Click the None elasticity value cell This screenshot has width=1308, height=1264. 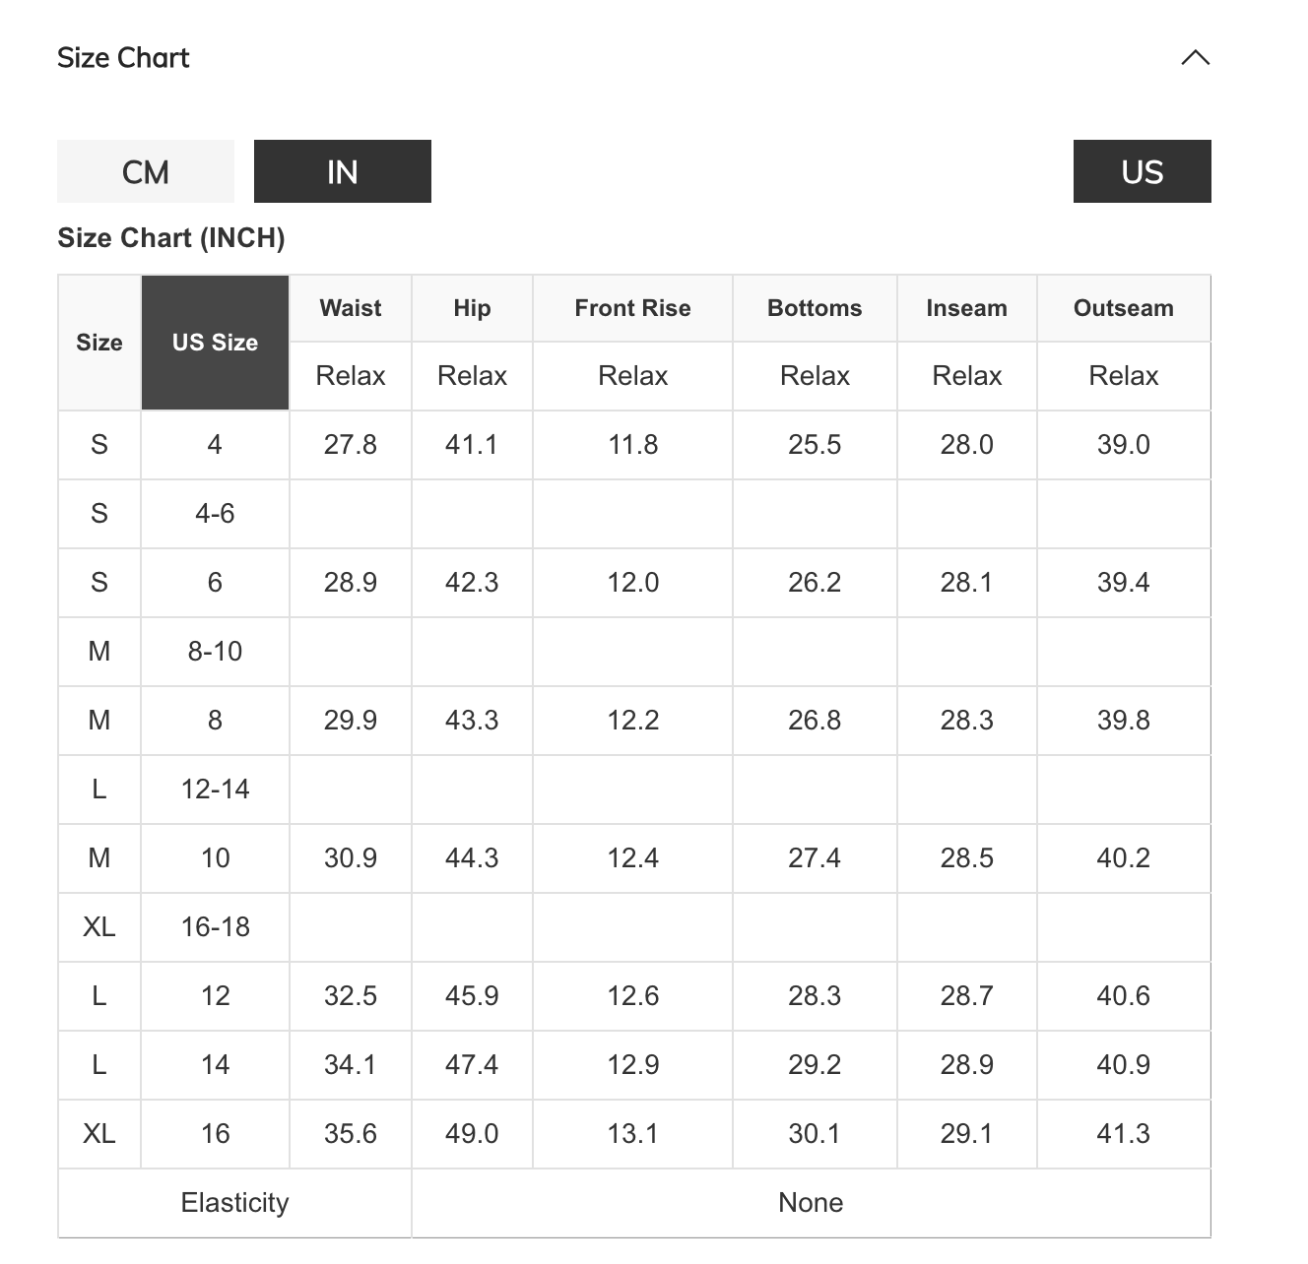[811, 1203]
